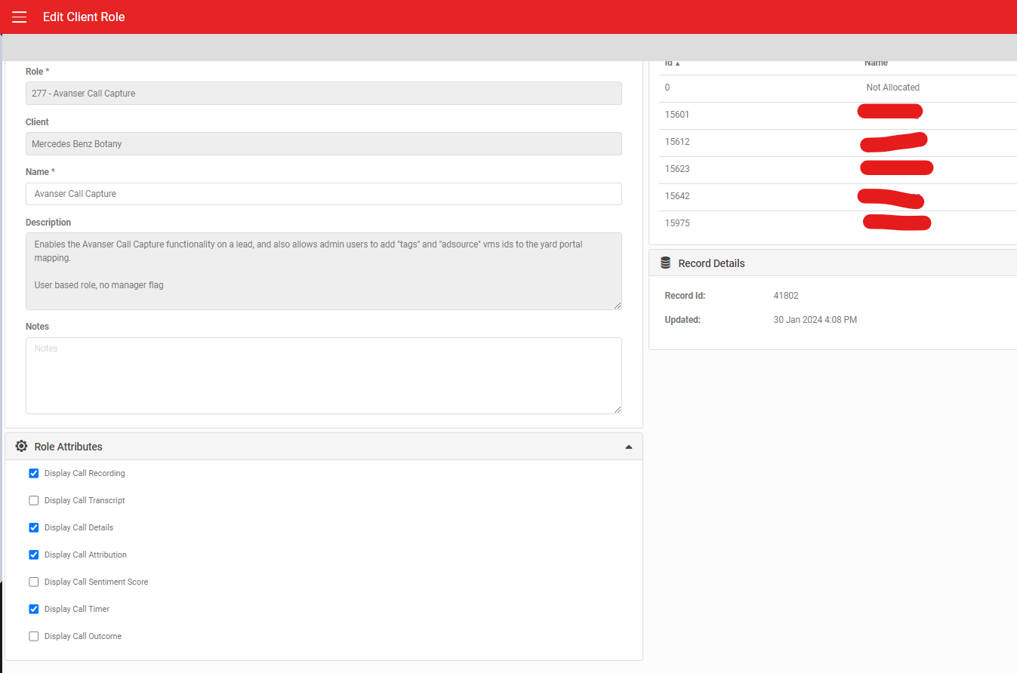Click the Display Call Transcript label text
The height and width of the screenshot is (673, 1017).
coord(85,500)
